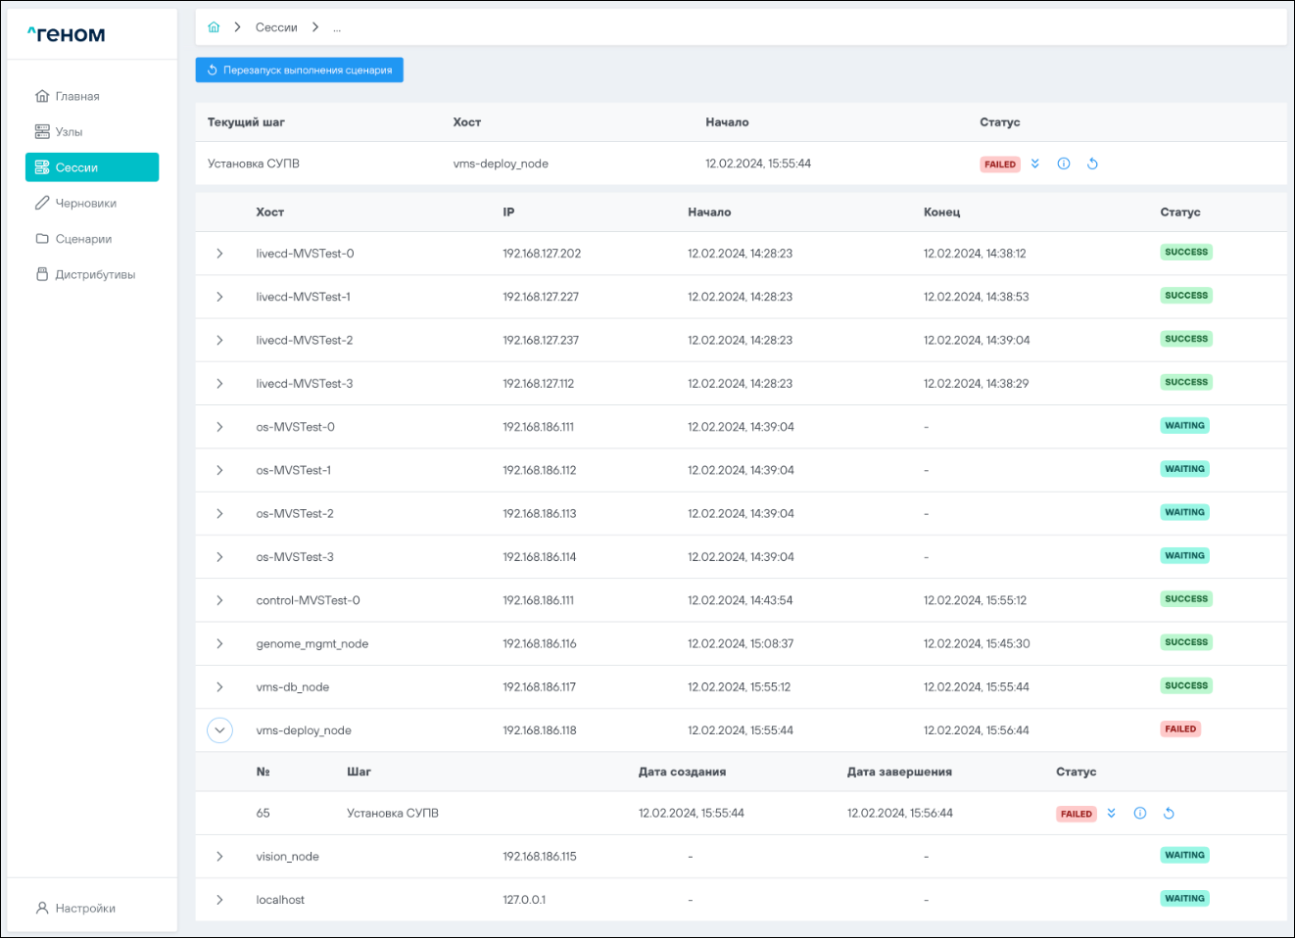
Task: Open the Узлы menu section
Action: [x=69, y=132]
